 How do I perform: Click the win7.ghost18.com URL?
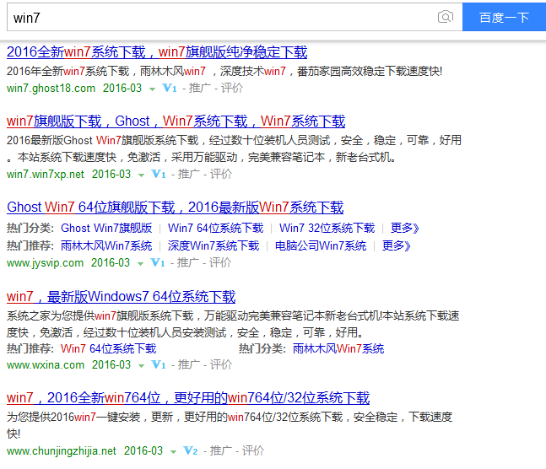click(51, 88)
